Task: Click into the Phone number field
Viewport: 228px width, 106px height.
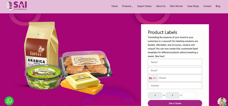Action: pyautogui.click(x=180, y=78)
